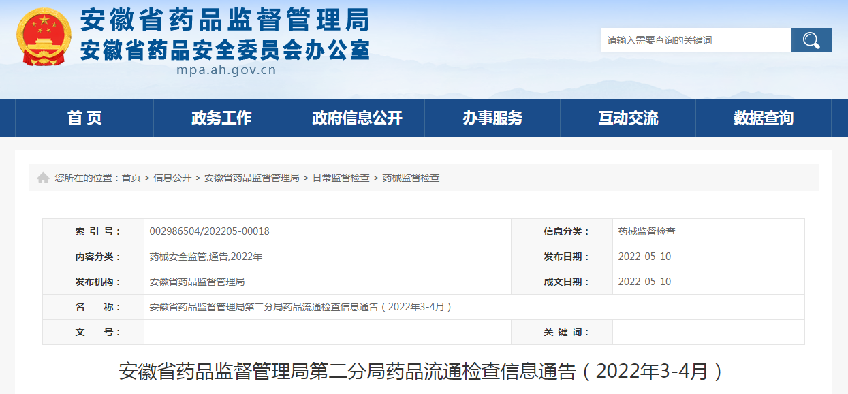This screenshot has width=848, height=394.
Task: Open the 数据查询 navigation tab
Action: pos(764,118)
